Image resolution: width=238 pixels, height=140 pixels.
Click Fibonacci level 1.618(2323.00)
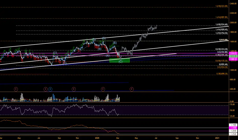point(221,6)
